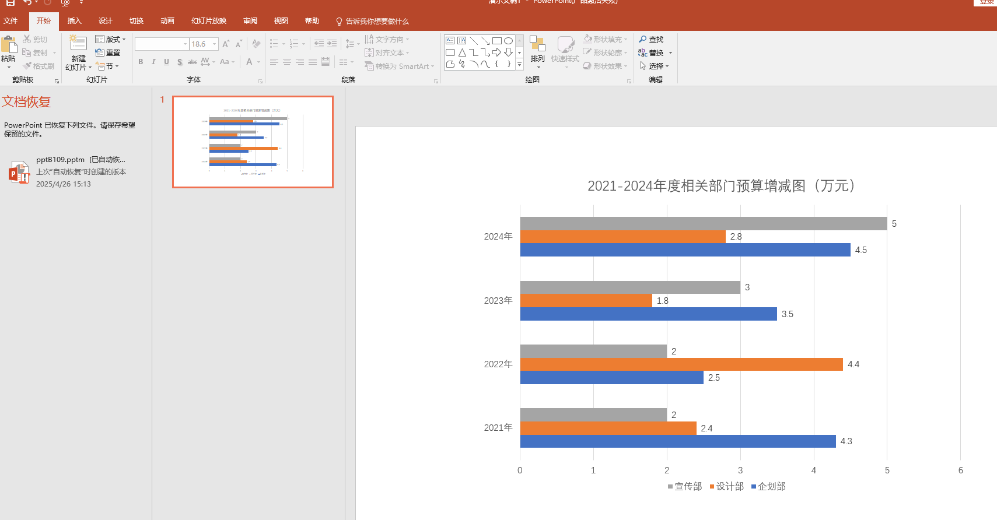Select the right arrow block shape
This screenshot has height=520, width=997.
pyautogui.click(x=496, y=52)
